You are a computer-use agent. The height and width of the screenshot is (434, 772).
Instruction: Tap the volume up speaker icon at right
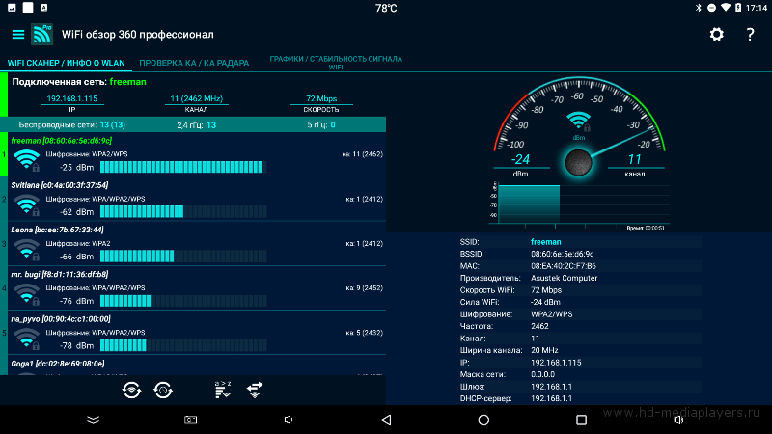[678, 420]
